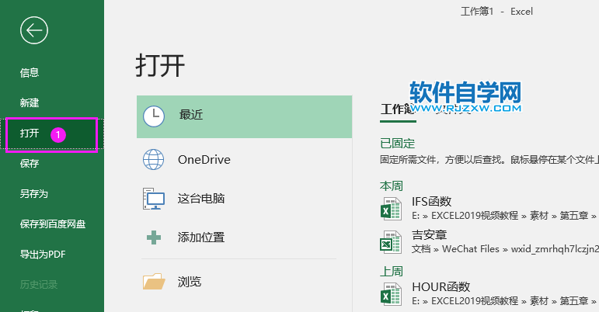
Task: Click the IFS函数 file path text
Action: pyautogui.click(x=504, y=216)
